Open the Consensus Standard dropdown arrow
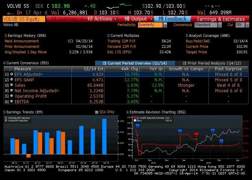Viewport: 252px width, 180px height. [x=220, y=25]
